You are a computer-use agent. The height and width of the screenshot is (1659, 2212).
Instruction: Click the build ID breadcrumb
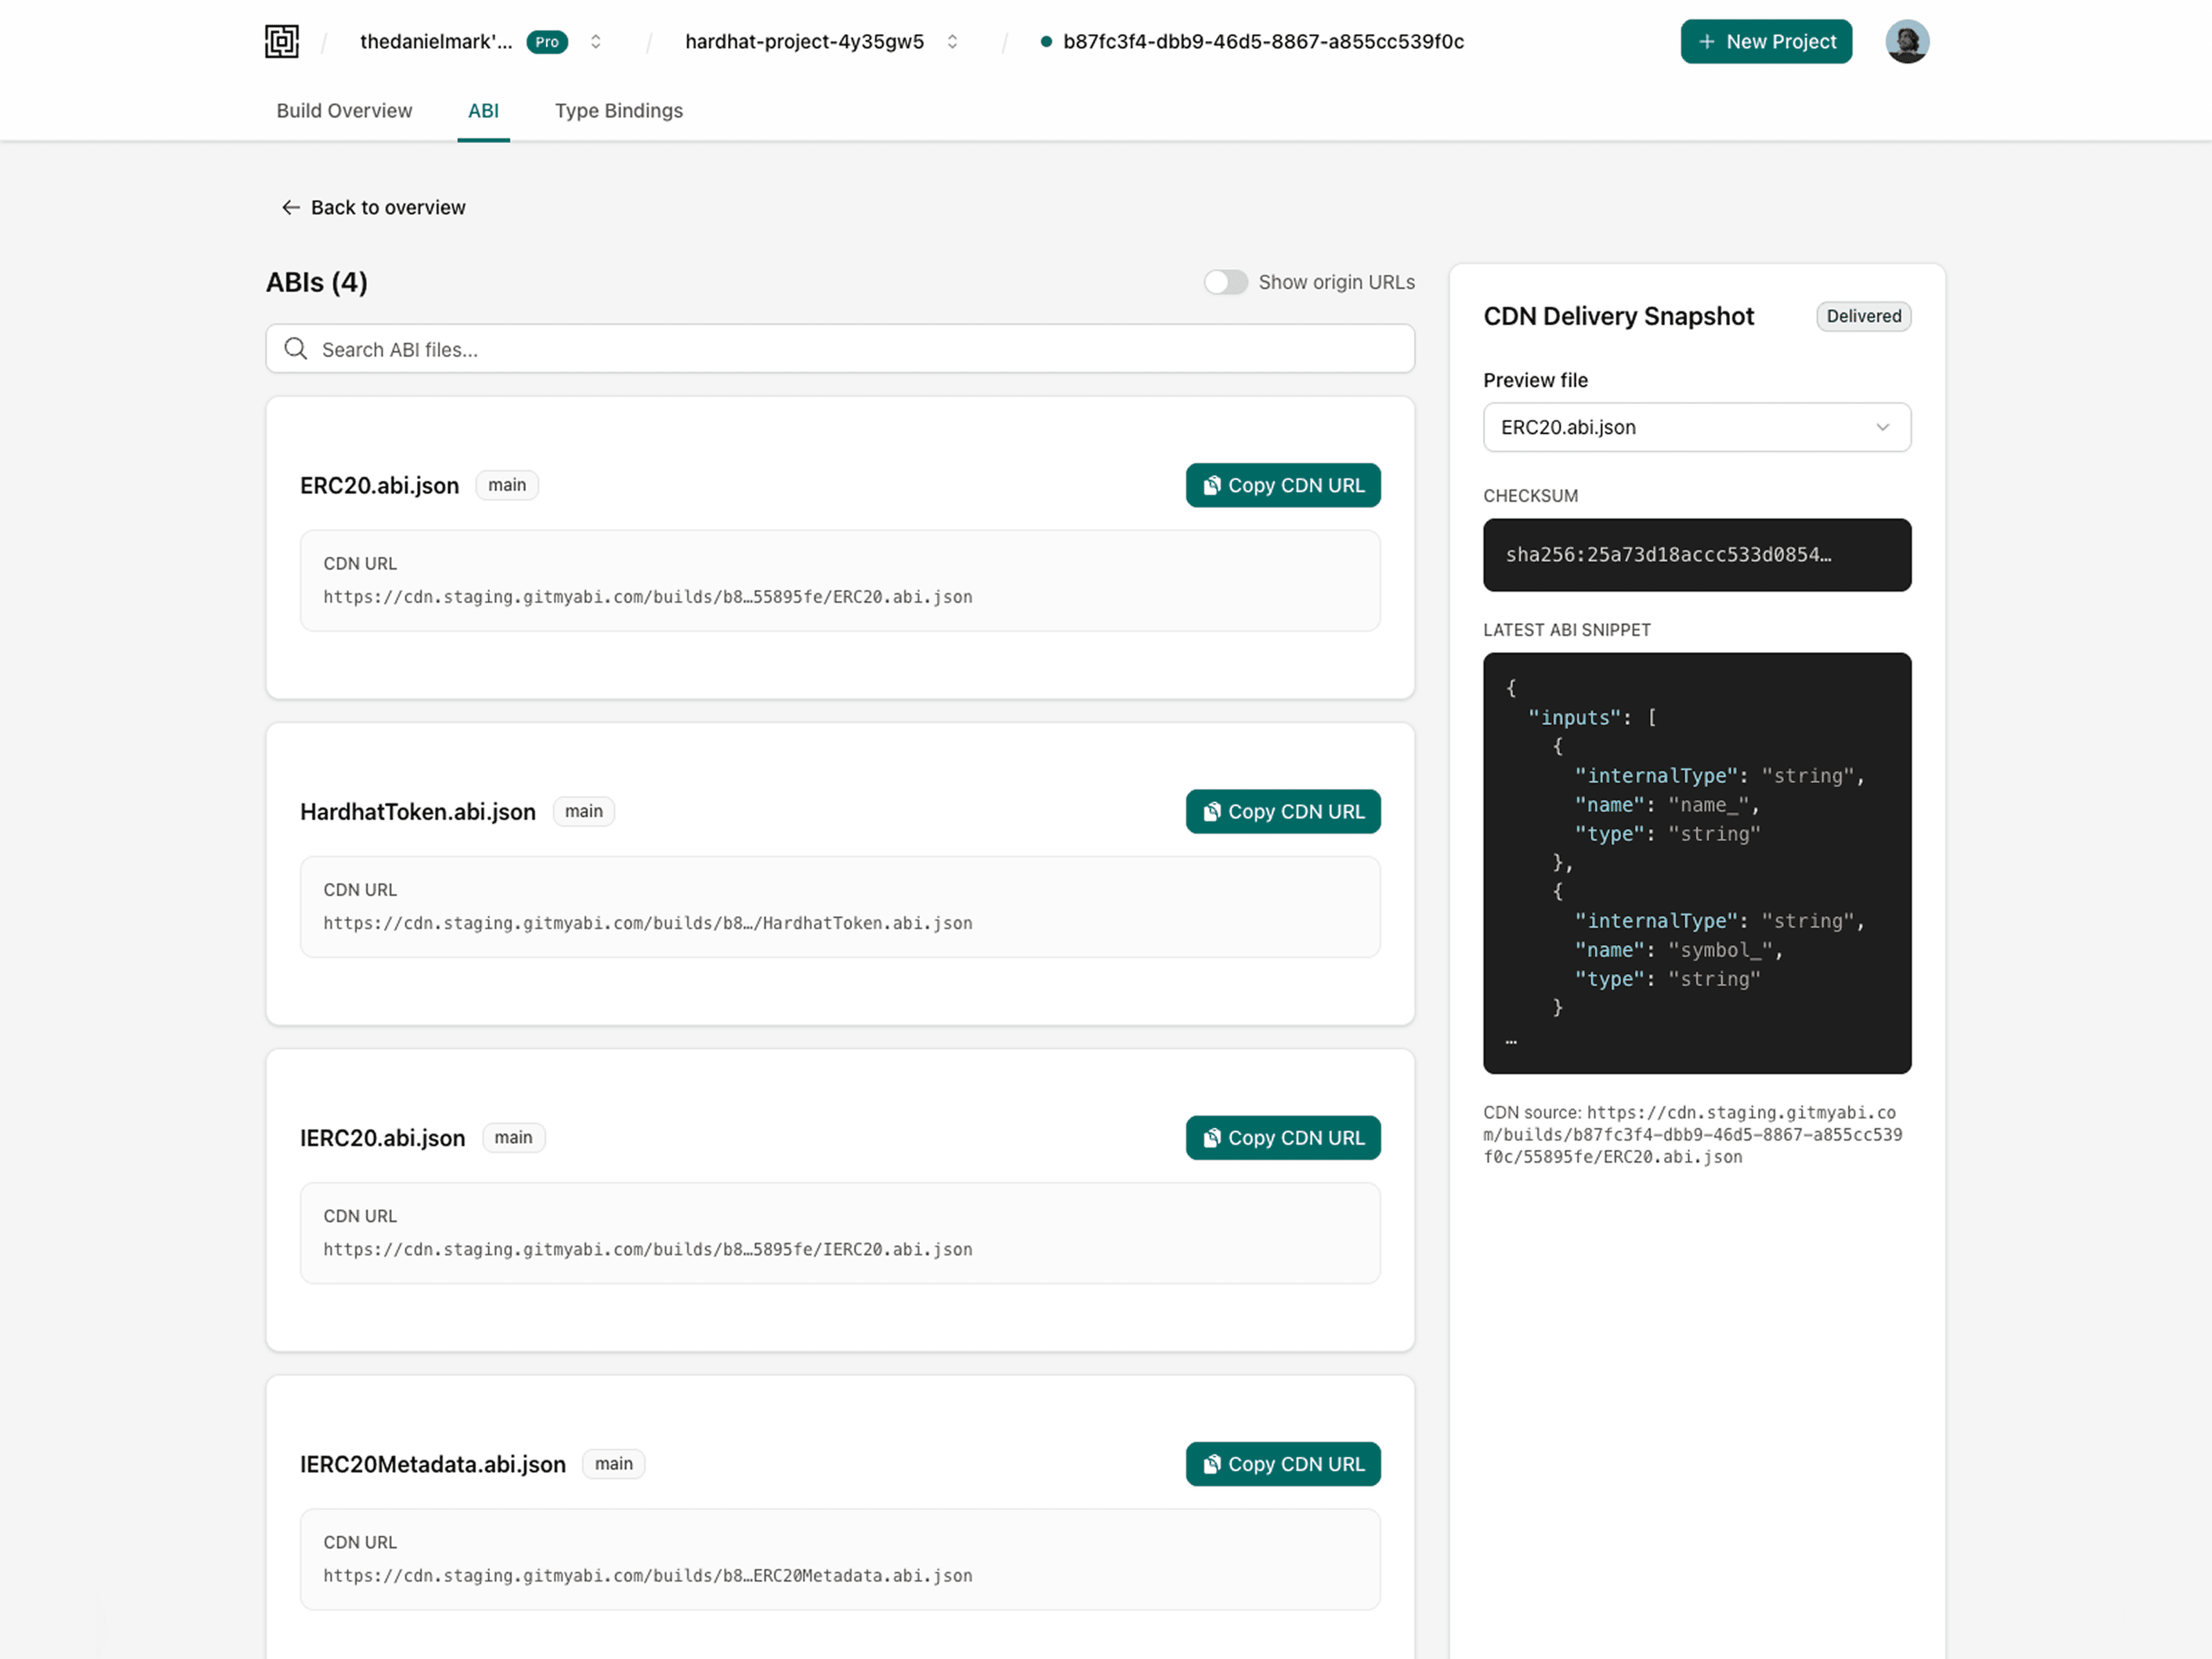click(1263, 41)
